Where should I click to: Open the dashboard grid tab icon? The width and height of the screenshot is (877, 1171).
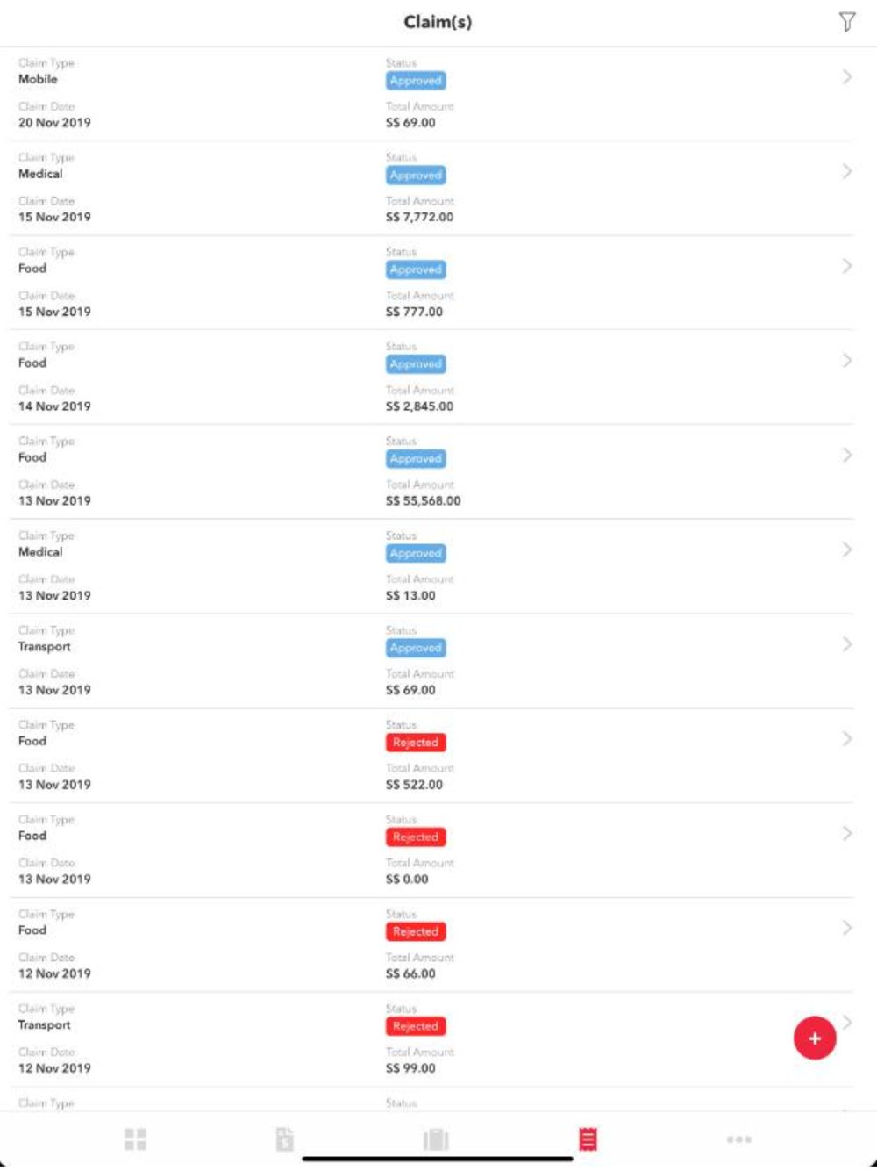click(x=135, y=1139)
